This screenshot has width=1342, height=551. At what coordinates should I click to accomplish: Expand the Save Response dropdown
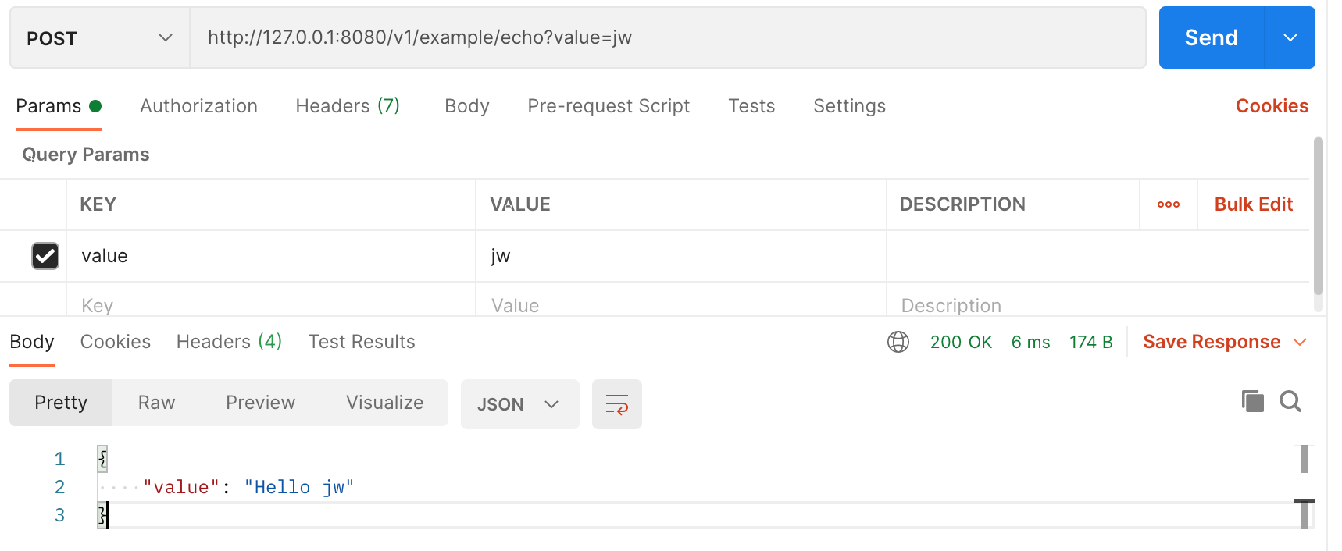coord(1300,342)
